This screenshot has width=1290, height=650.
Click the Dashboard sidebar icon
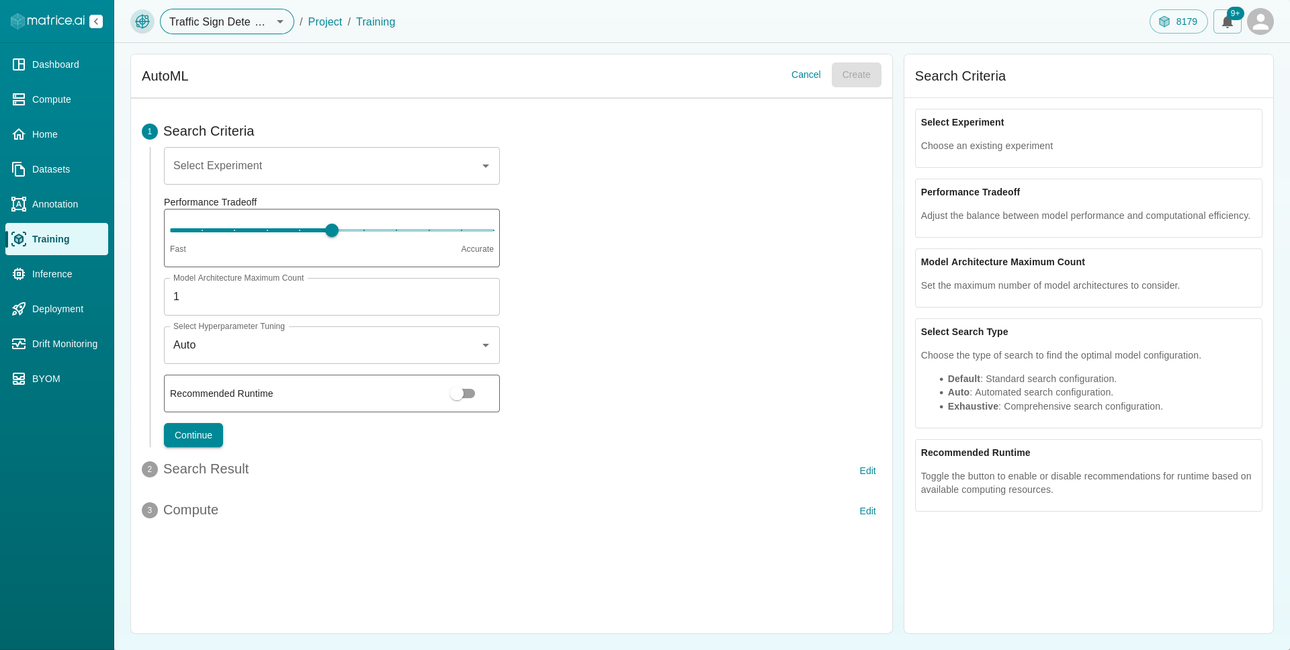19,64
